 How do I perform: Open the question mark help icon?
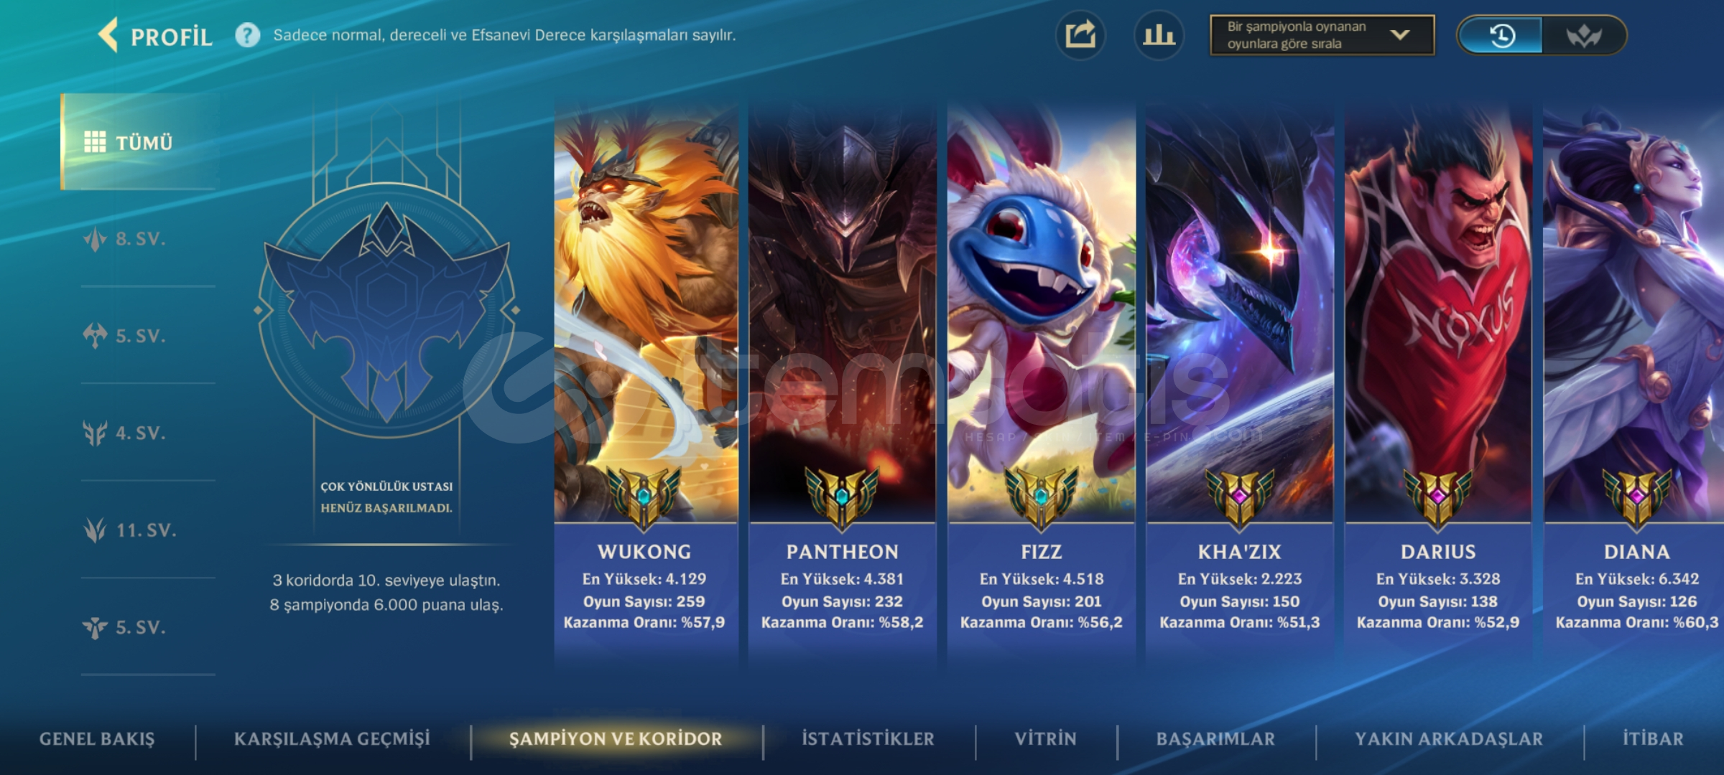point(248,35)
